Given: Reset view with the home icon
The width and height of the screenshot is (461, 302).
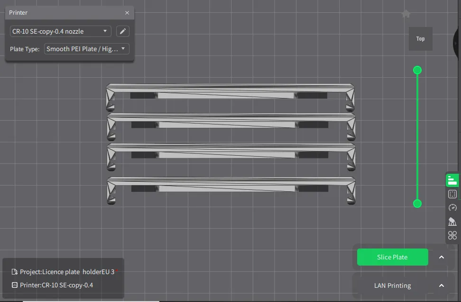Looking at the screenshot, I should (406, 14).
